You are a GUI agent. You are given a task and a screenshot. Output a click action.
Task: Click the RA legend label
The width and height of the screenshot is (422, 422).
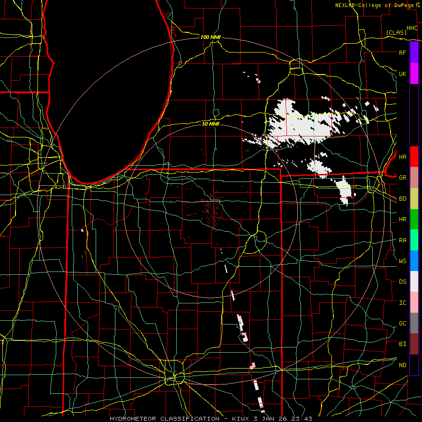tap(402, 241)
